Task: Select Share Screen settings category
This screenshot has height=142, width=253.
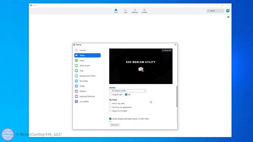Action: click(x=87, y=66)
